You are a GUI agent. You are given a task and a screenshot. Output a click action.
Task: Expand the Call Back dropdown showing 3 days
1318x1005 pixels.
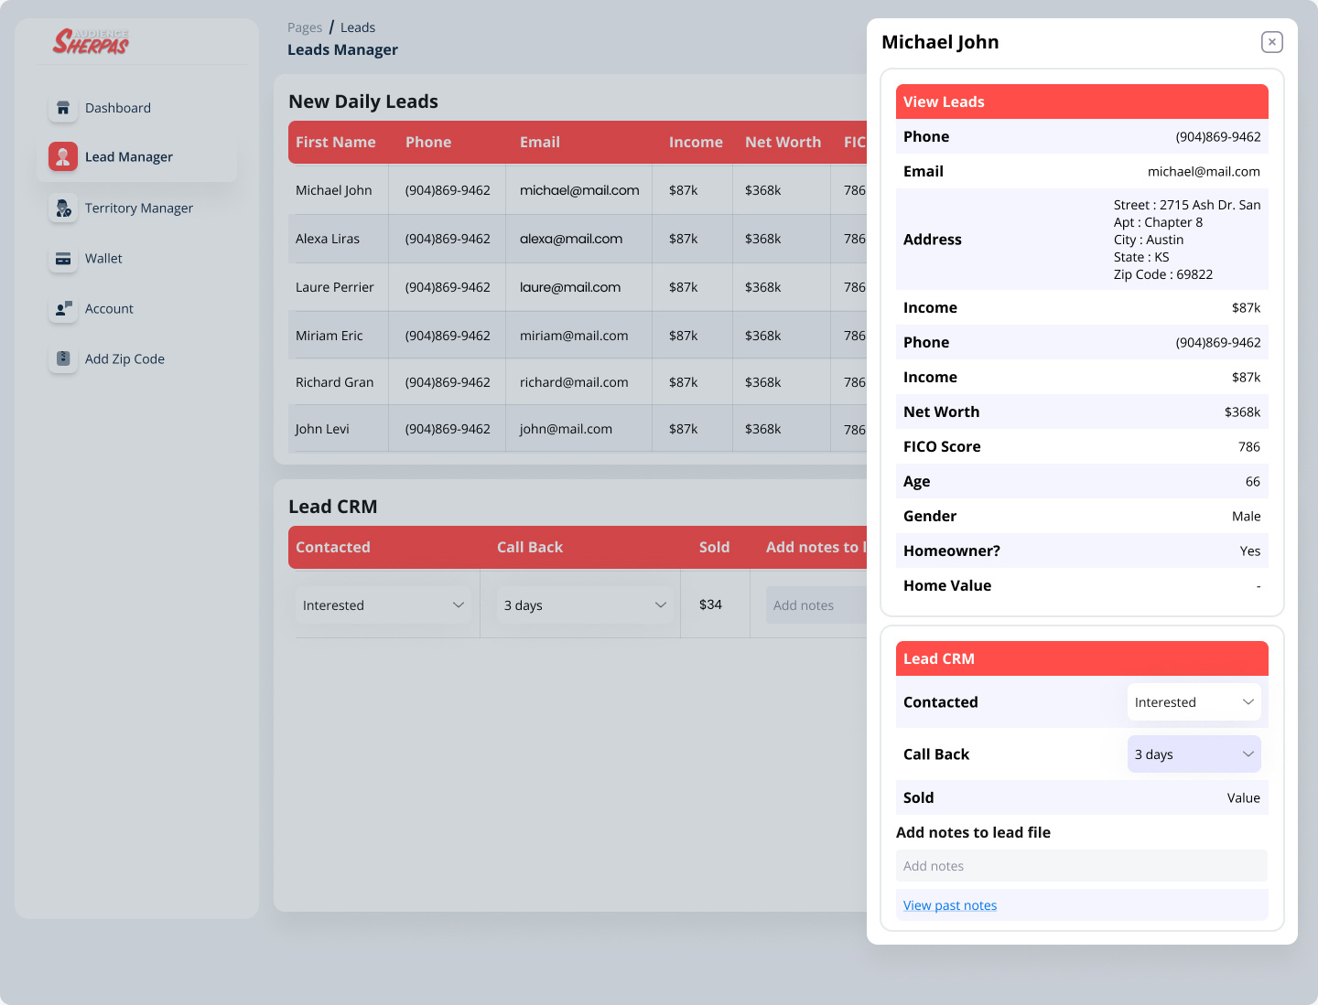coord(585,604)
